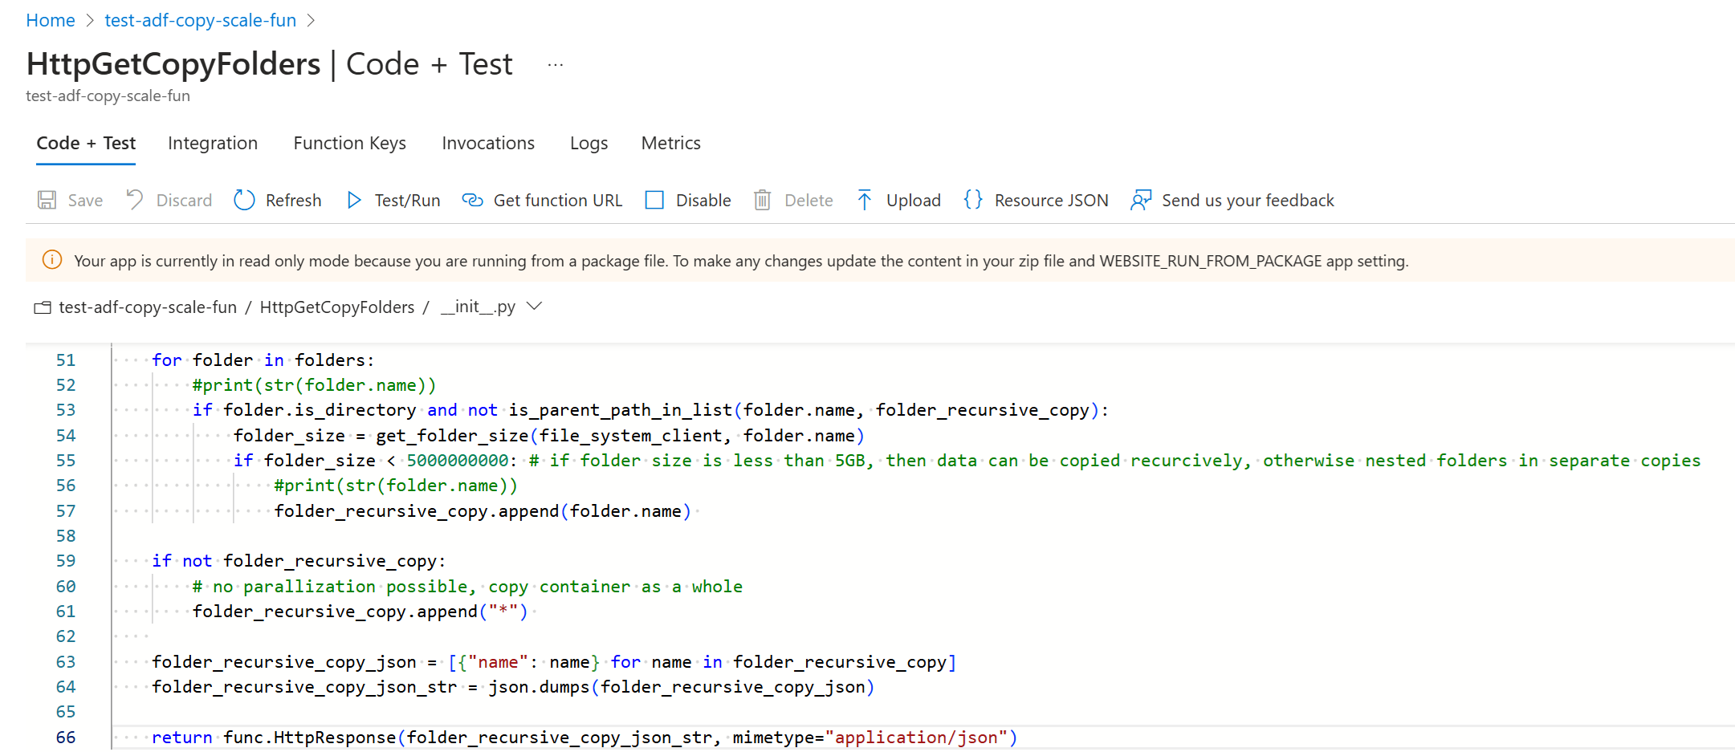The width and height of the screenshot is (1735, 752).
Task: Open Resource JSON curly braces icon
Action: pyautogui.click(x=972, y=200)
